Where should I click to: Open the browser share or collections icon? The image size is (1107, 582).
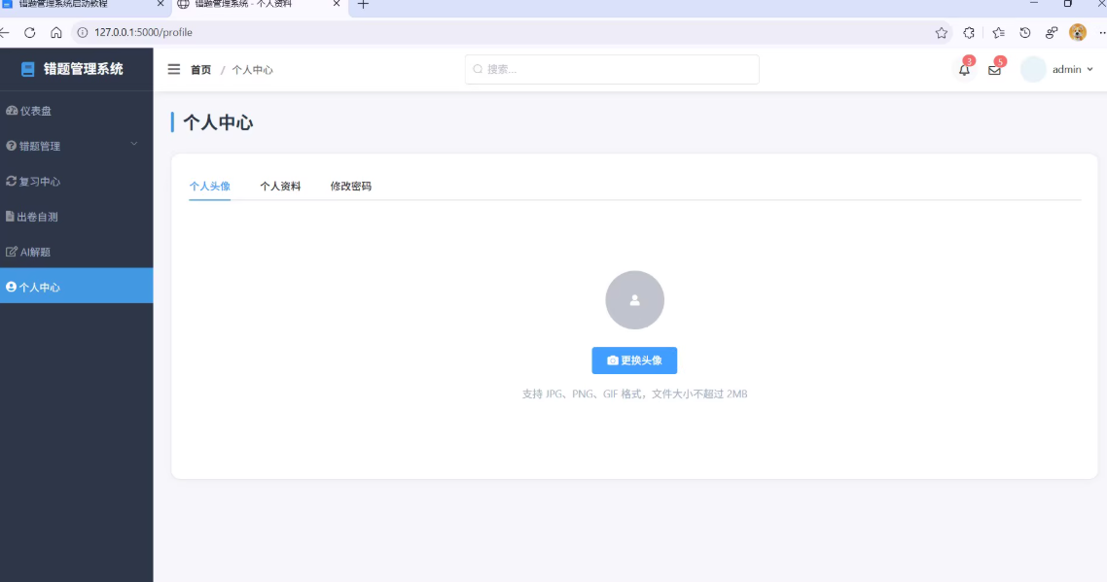(x=1052, y=32)
